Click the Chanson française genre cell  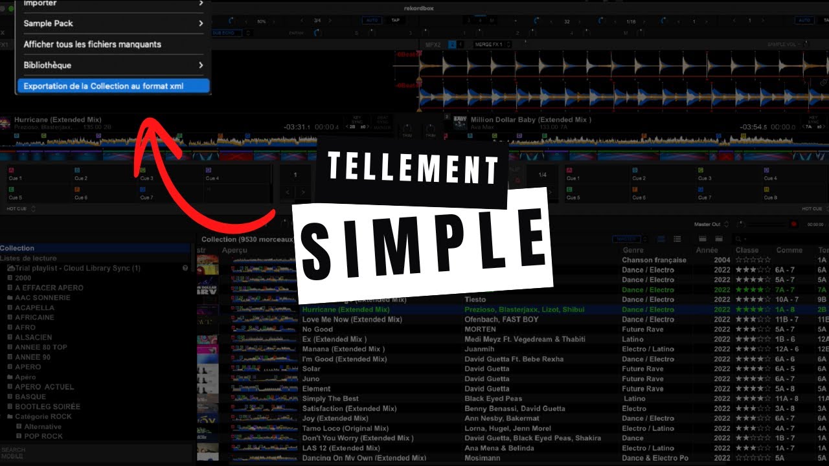click(654, 260)
